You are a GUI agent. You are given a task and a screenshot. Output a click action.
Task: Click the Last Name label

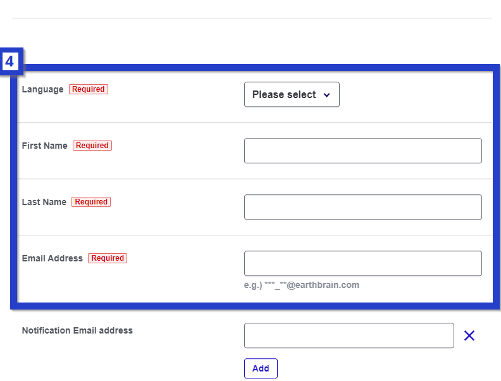[44, 202]
